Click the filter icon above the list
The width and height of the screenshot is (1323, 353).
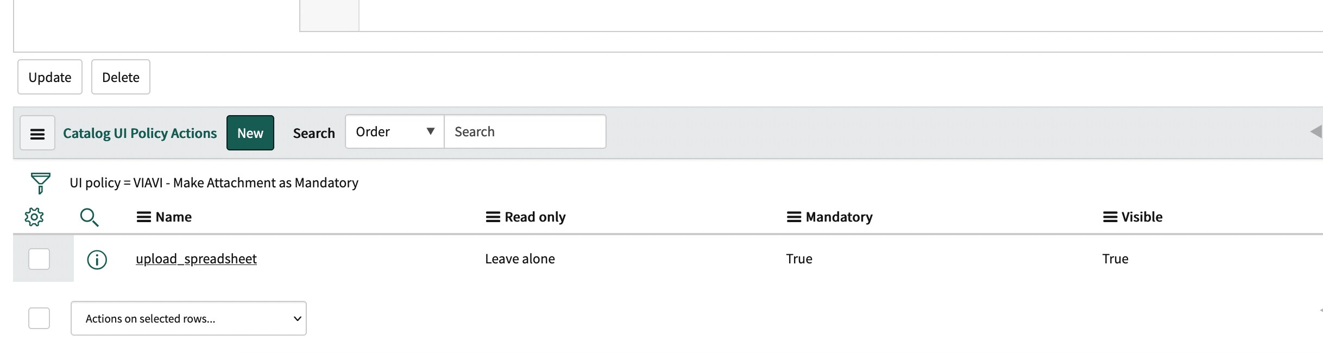[x=39, y=182]
